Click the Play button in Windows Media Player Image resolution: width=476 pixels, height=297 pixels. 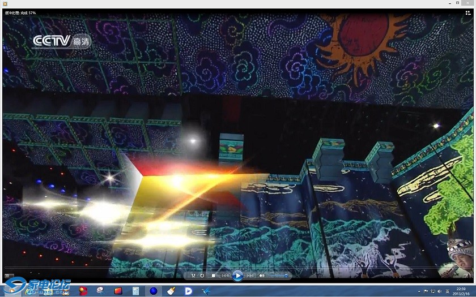(x=237, y=276)
